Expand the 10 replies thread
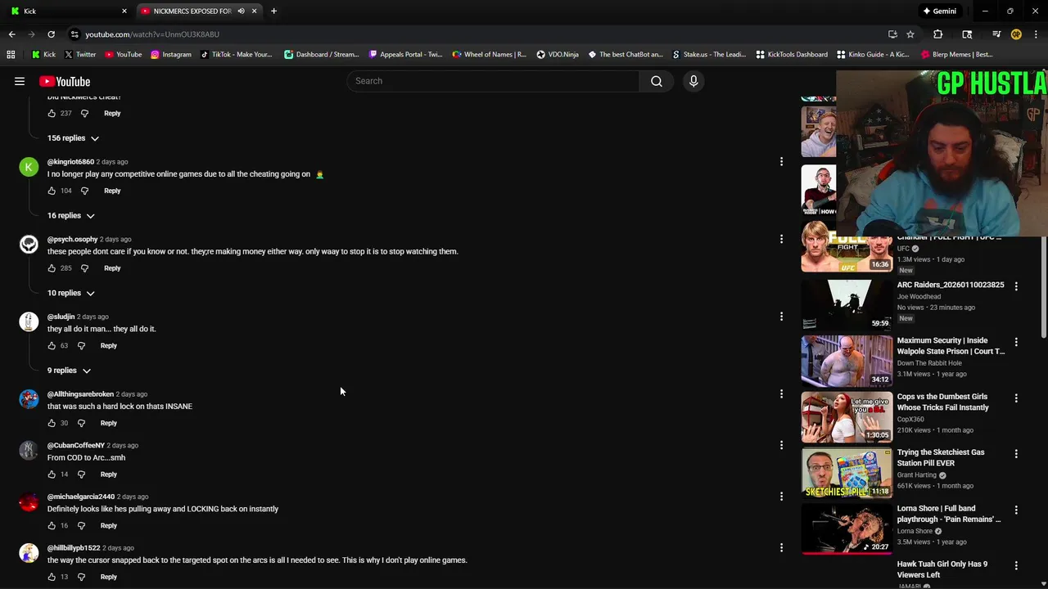 coord(70,293)
